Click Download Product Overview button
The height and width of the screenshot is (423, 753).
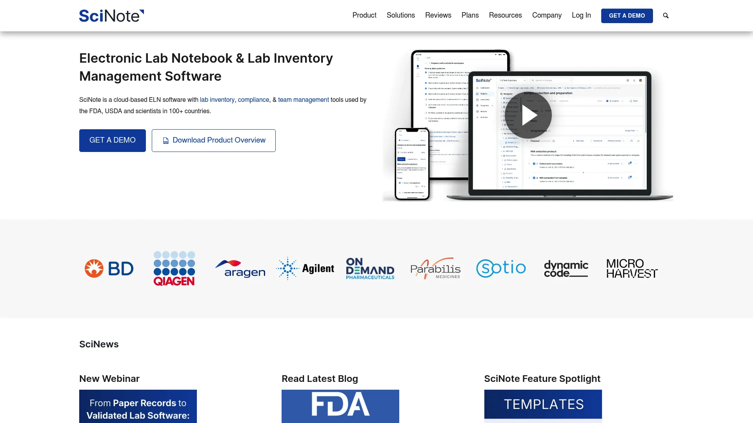pyautogui.click(x=214, y=141)
